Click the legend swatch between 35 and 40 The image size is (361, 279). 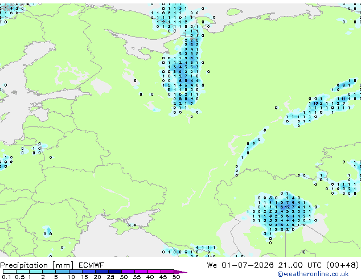tap(141, 272)
